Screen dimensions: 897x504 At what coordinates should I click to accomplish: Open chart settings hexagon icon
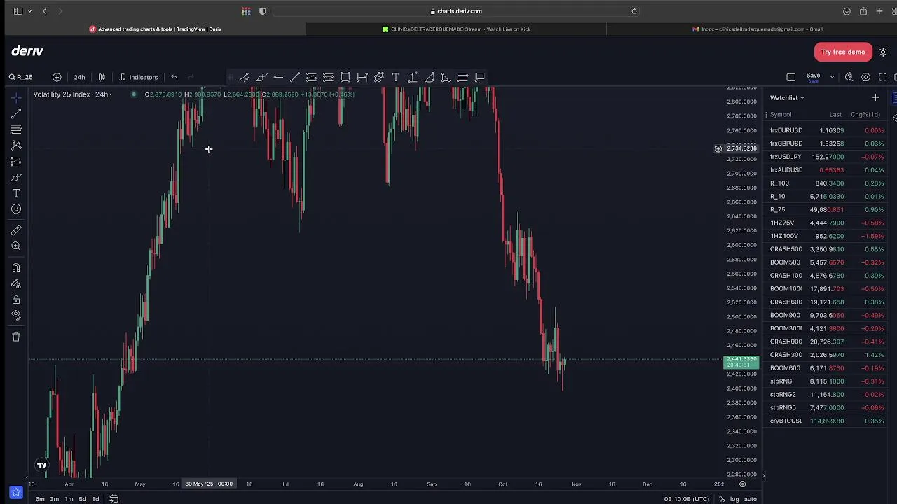866,77
